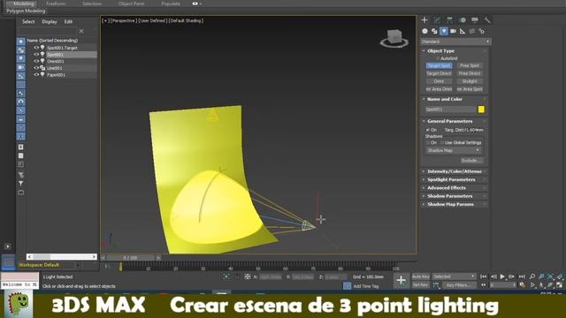Toggle cameras filter in Scene Explorer sidebar

[21, 67]
